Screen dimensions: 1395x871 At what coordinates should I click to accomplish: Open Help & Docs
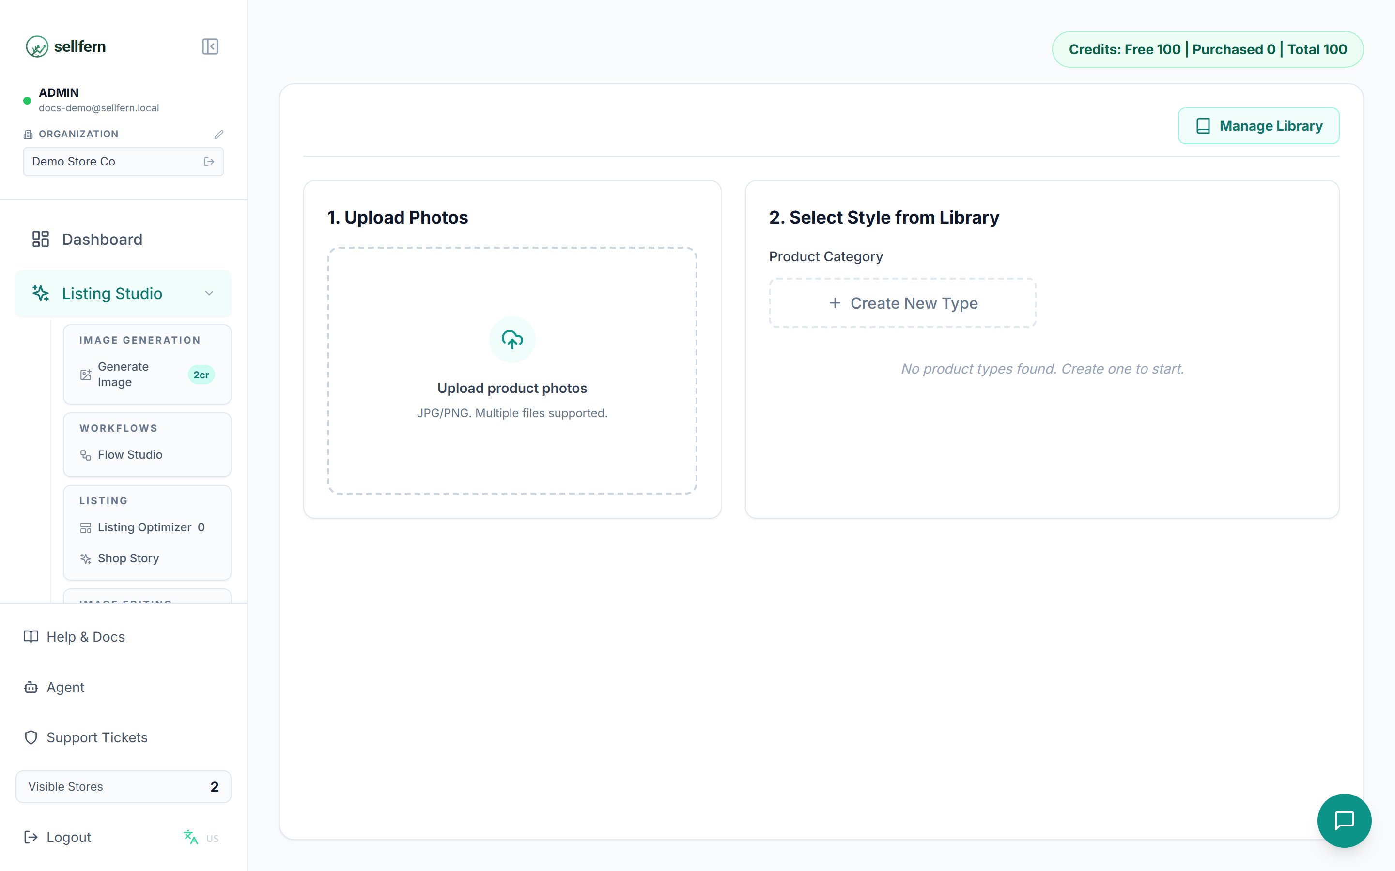pos(124,636)
